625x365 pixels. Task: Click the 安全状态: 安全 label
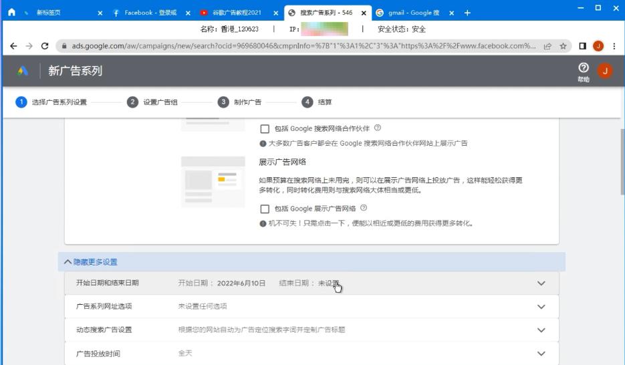[x=402, y=29]
